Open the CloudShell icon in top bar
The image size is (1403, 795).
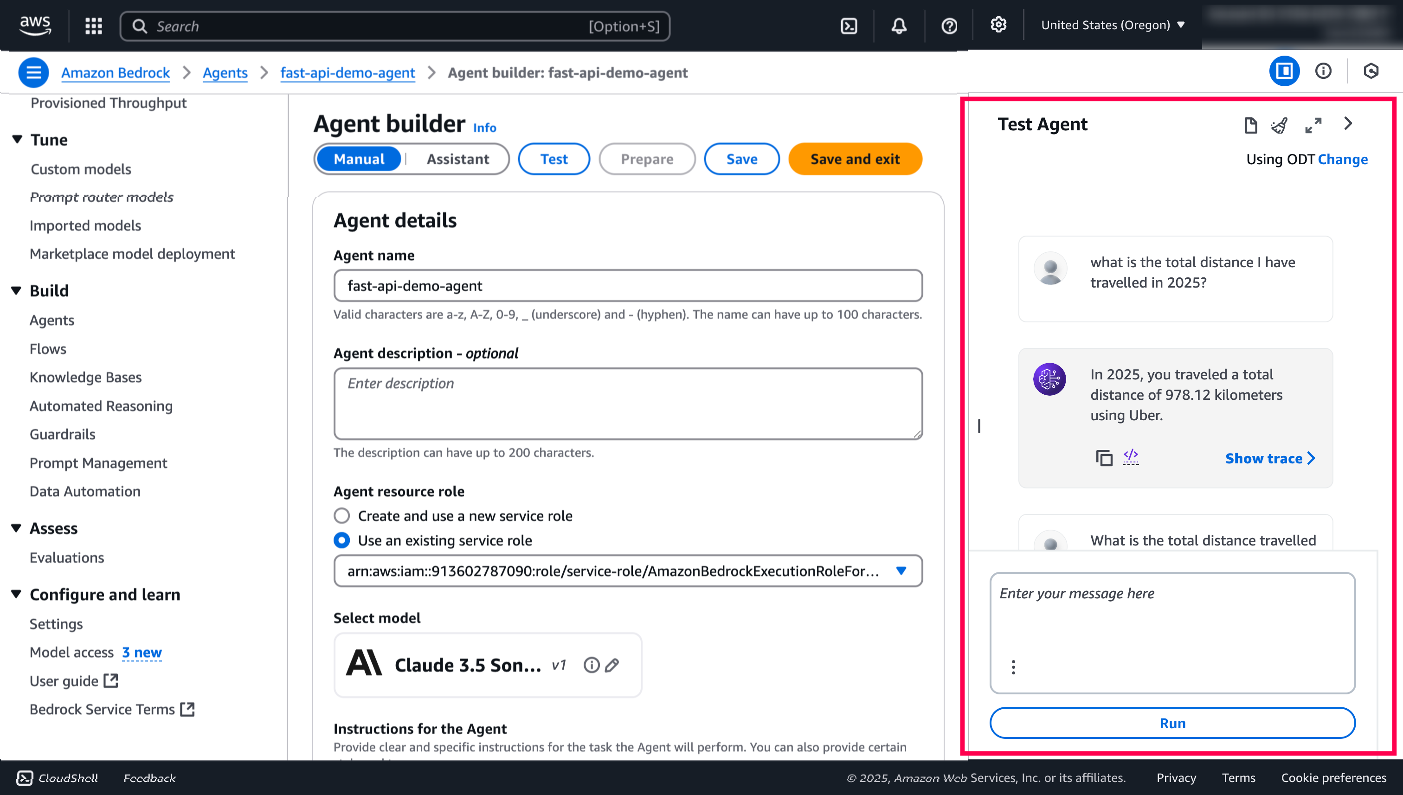click(849, 26)
